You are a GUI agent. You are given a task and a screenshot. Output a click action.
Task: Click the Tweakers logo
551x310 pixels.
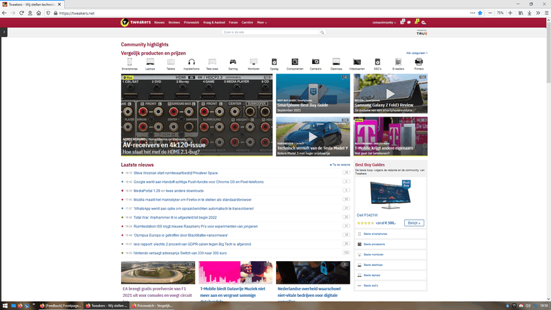tap(136, 22)
